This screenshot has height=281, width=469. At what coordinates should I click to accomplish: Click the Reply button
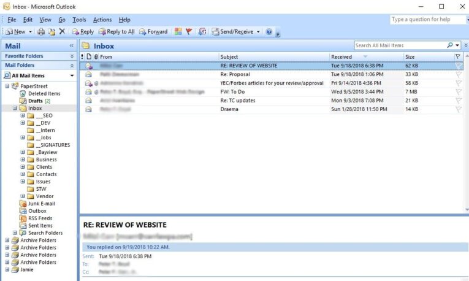tap(83, 31)
